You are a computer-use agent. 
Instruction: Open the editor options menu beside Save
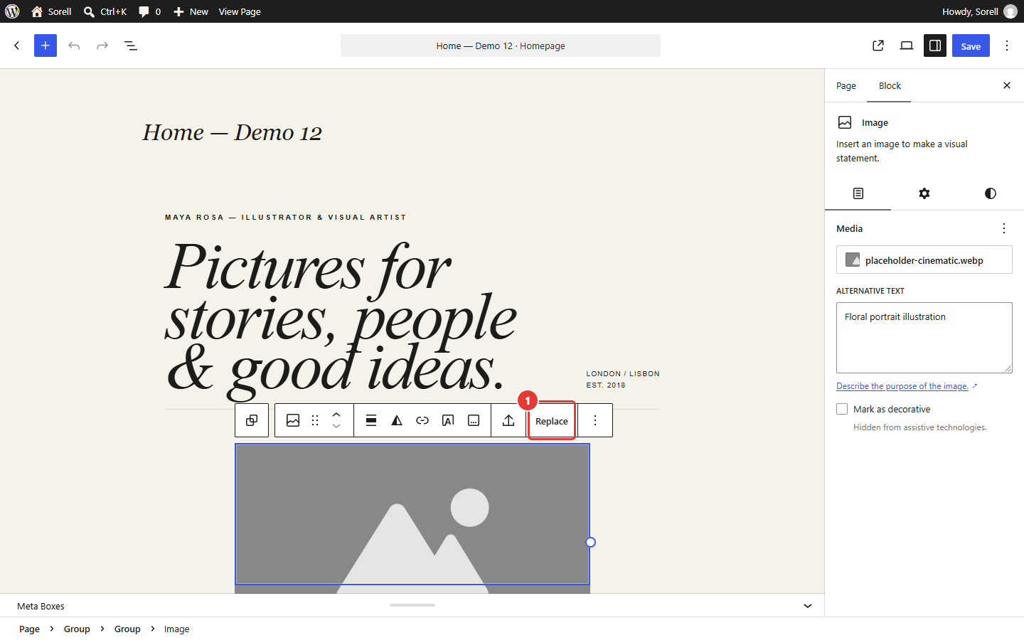(x=1007, y=46)
